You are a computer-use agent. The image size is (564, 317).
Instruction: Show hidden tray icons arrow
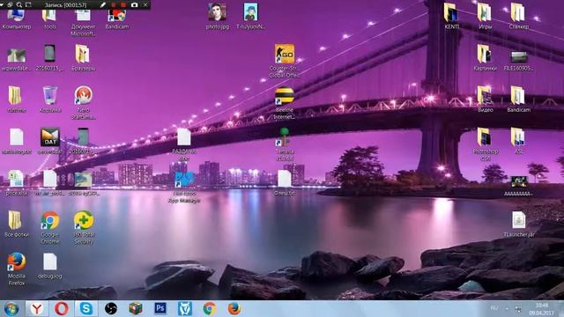click(507, 309)
